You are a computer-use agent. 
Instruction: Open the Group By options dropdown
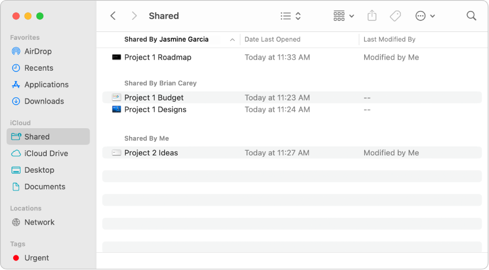[x=344, y=16]
